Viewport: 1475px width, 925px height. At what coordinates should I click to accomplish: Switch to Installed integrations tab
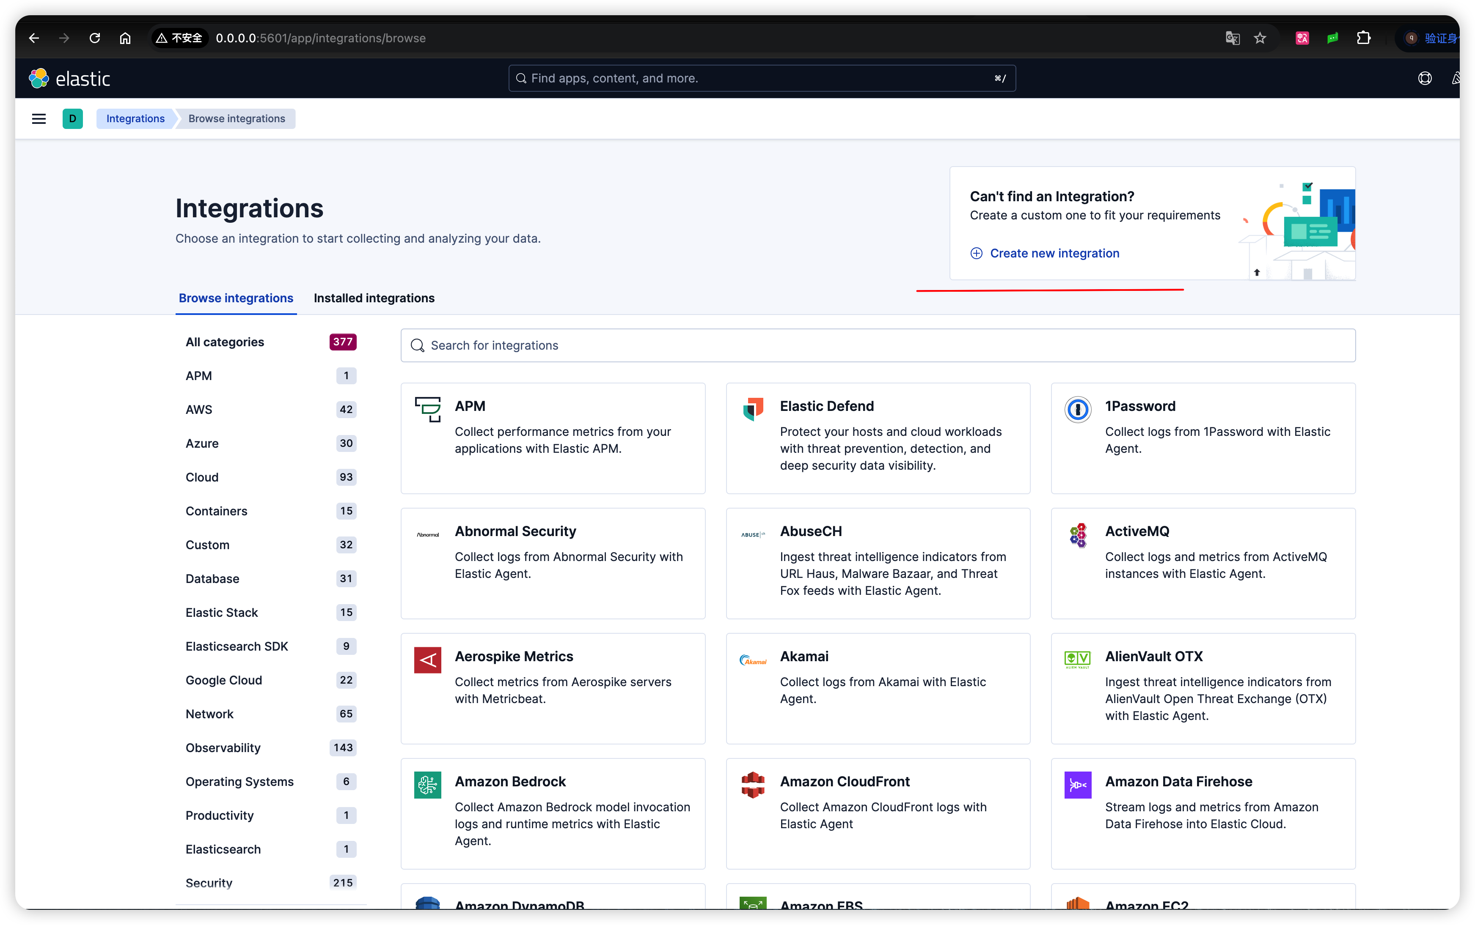pyautogui.click(x=374, y=298)
